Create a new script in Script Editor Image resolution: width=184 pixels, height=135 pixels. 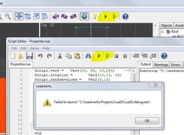(x=12, y=56)
